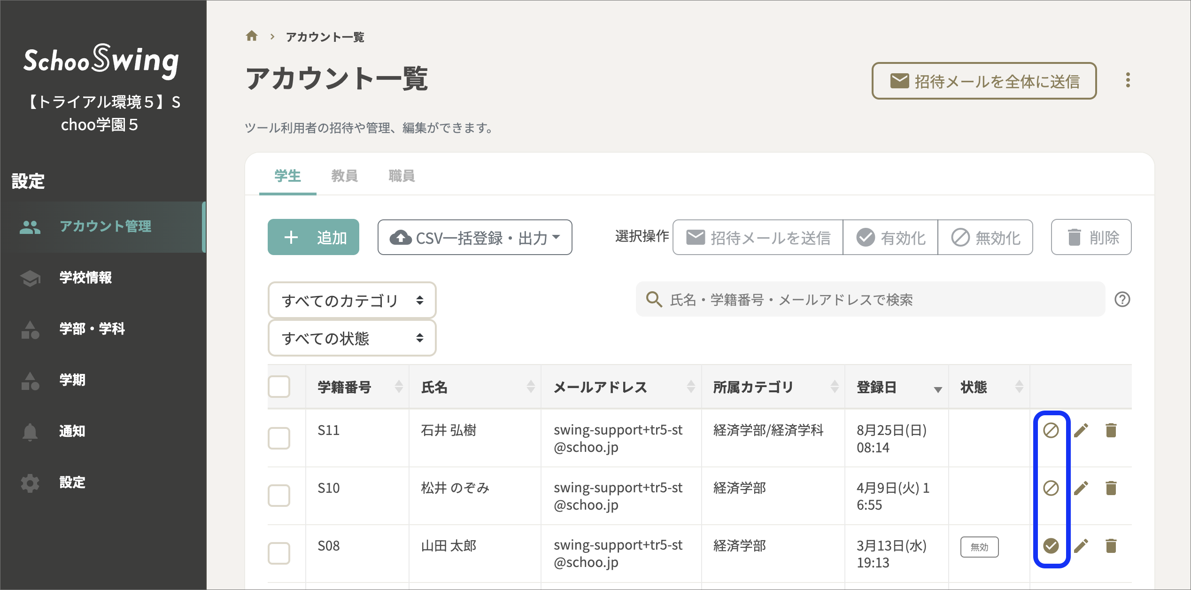
Task: Delete 石井 弘樹 row with trash icon
Action: 1111,430
